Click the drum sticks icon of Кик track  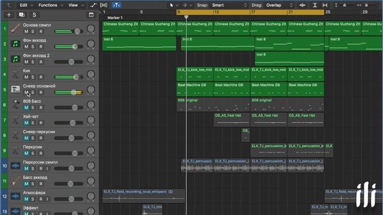coord(15,74)
